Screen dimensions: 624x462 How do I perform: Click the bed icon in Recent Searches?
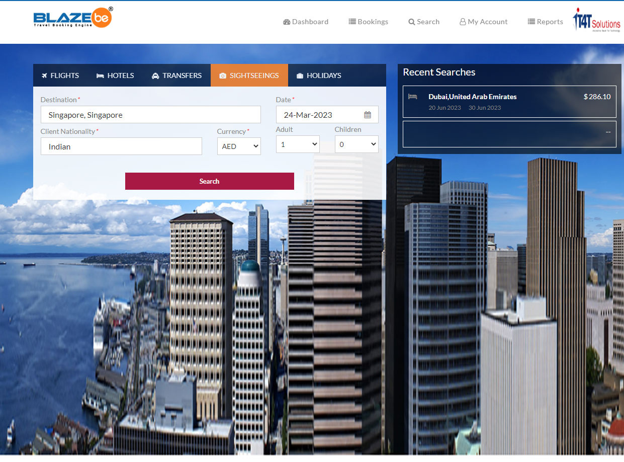click(x=413, y=97)
